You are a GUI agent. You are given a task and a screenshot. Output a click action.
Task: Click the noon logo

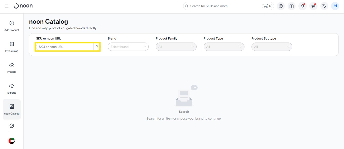click(x=23, y=6)
